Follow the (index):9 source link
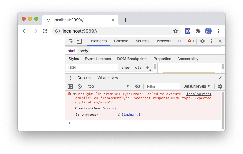This screenshot has width=243, height=154. [x=131, y=114]
